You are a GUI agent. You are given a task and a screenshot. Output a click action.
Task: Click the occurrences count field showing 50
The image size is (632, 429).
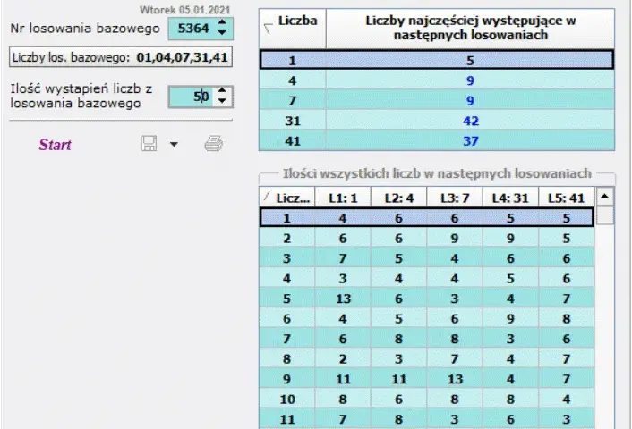(192, 97)
